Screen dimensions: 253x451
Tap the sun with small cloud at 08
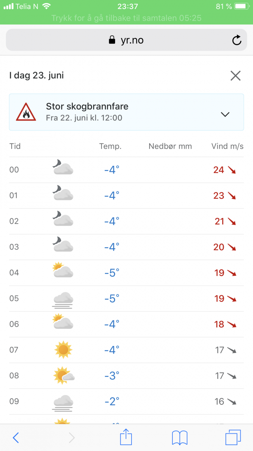(63, 375)
